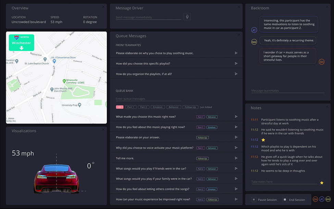Filter queue bank by Follow-Up
This screenshot has height=209, width=334.
(190, 107)
